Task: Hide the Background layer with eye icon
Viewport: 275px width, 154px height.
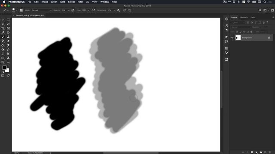Action: 232,38
